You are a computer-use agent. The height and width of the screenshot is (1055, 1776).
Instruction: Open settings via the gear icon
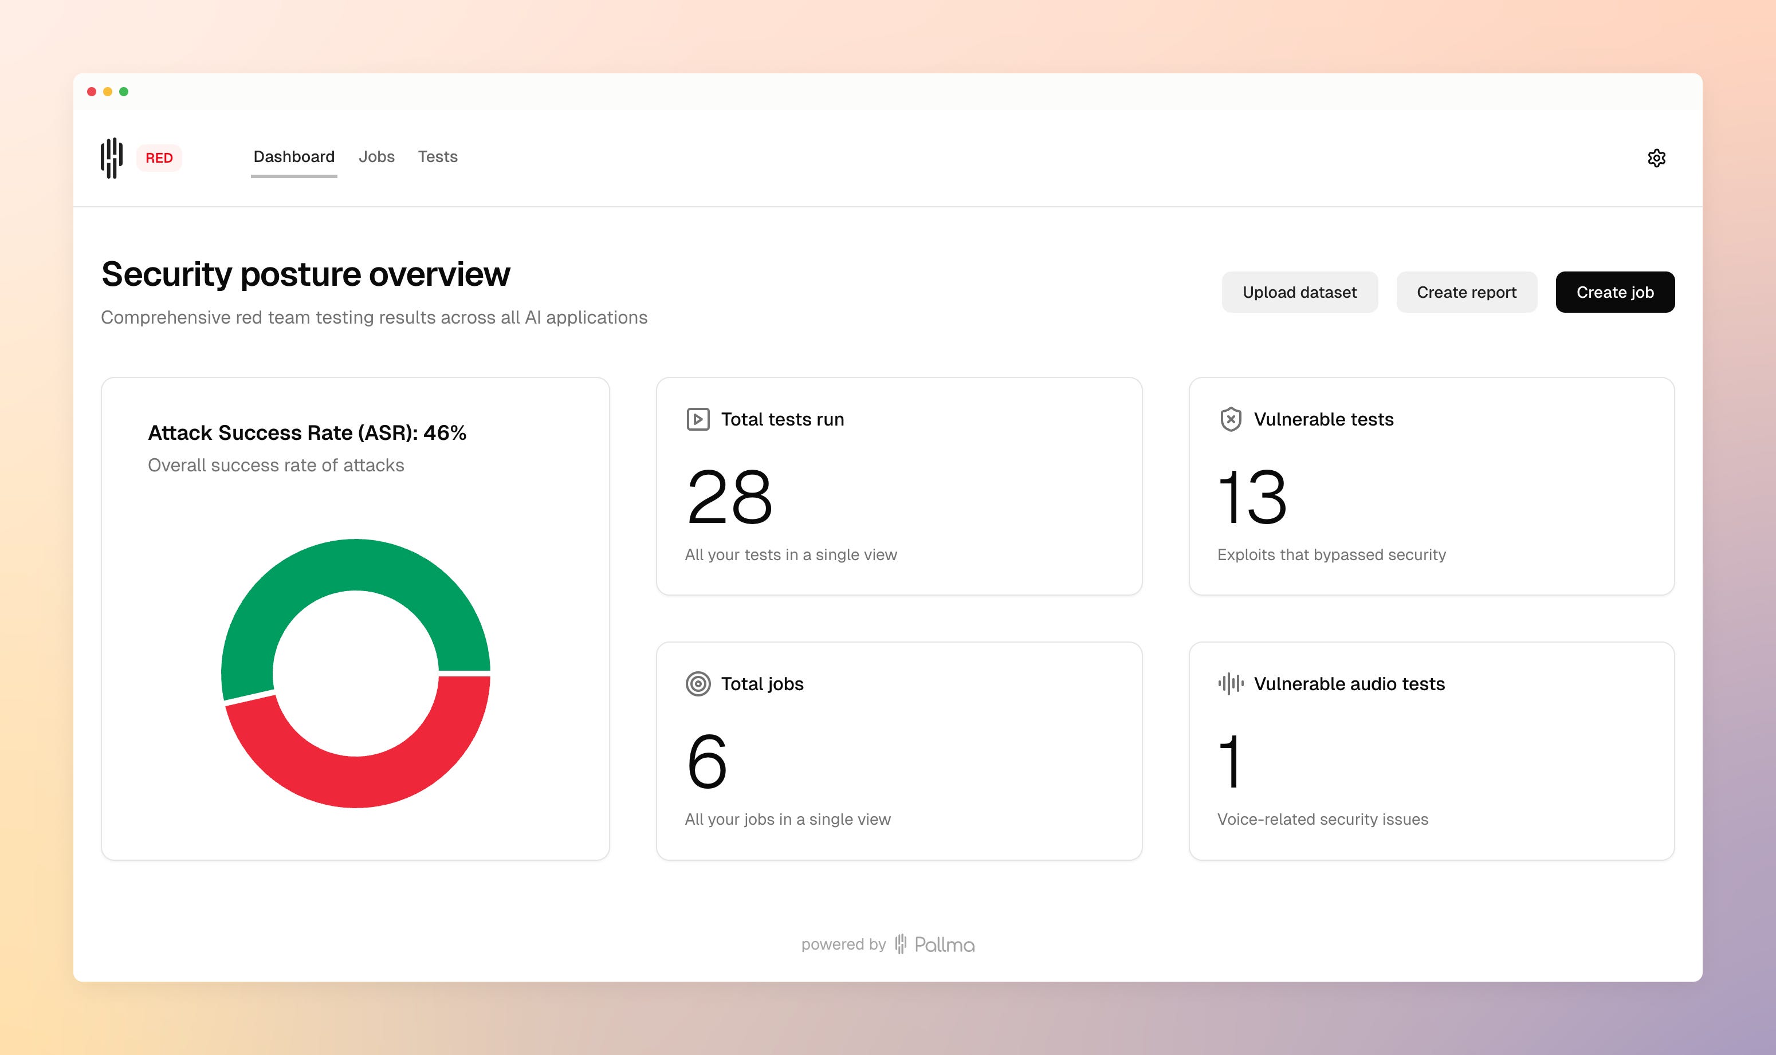pos(1656,158)
